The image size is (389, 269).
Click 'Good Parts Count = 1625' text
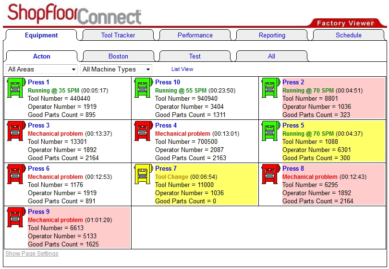[x=63, y=244]
